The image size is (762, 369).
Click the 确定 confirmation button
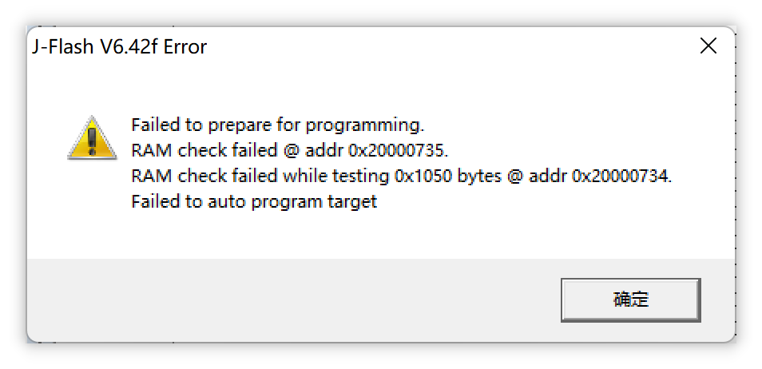630,300
